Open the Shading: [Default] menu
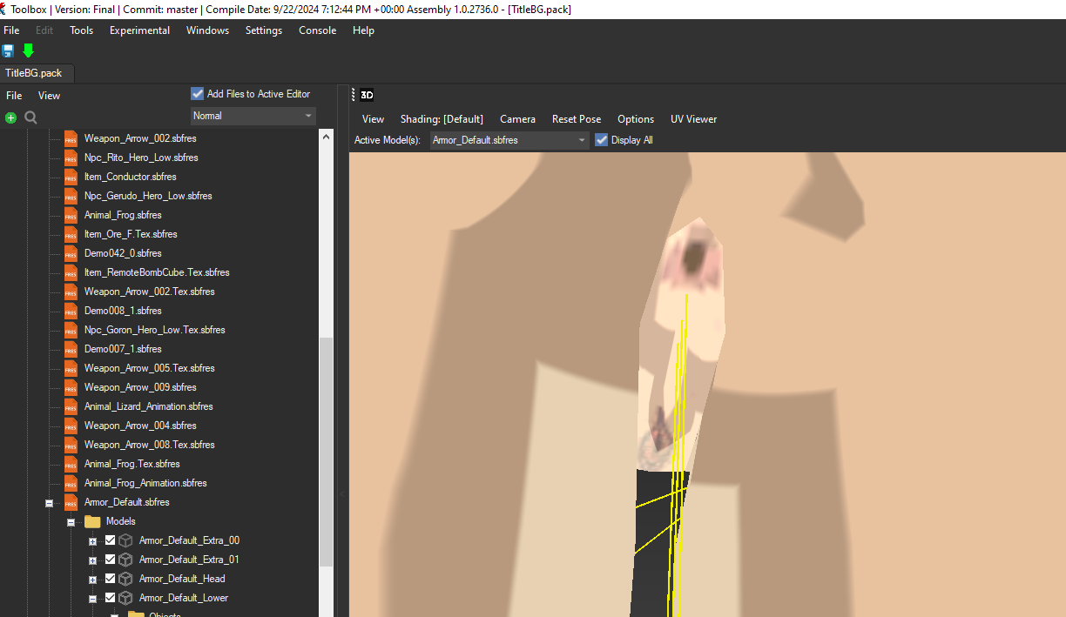 click(x=442, y=119)
